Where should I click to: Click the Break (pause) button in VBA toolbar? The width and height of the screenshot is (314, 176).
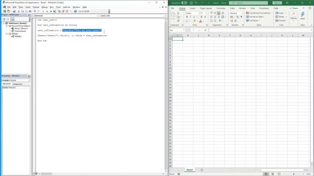point(47,11)
